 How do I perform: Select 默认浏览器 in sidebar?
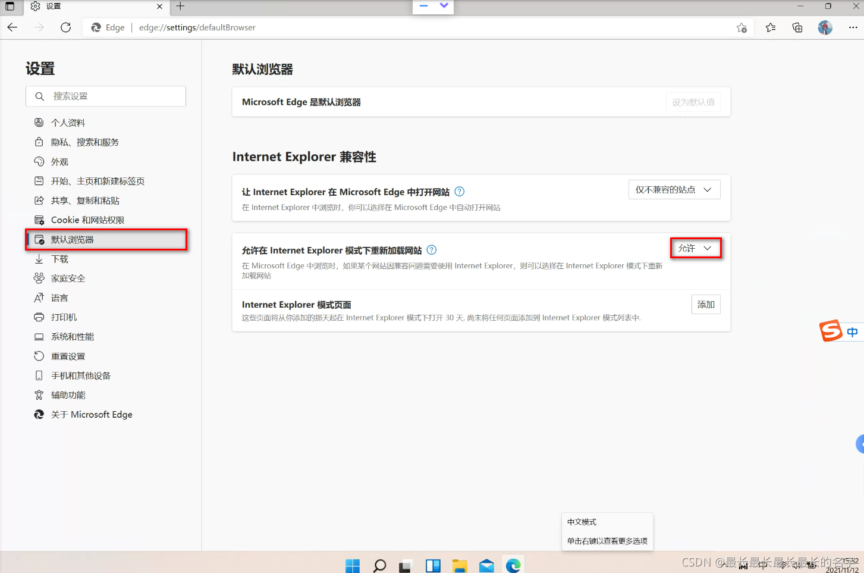click(106, 240)
